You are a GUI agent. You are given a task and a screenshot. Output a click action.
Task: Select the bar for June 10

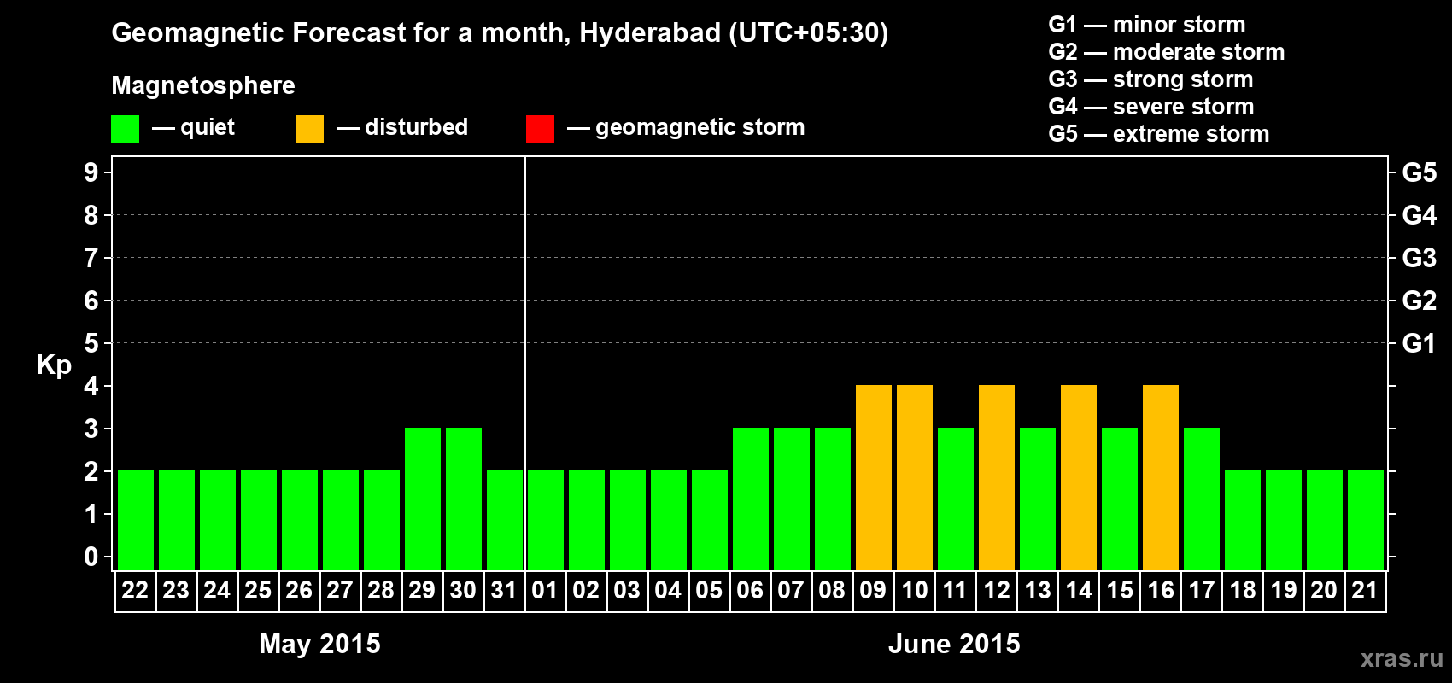pos(915,477)
